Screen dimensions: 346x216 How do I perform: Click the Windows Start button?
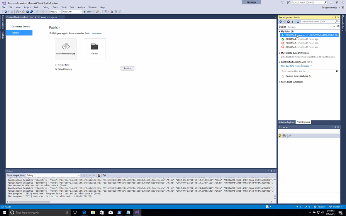(4, 213)
